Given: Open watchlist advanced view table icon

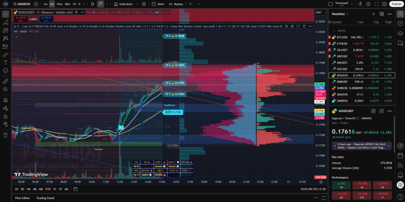Looking at the screenshot, I should (x=382, y=14).
